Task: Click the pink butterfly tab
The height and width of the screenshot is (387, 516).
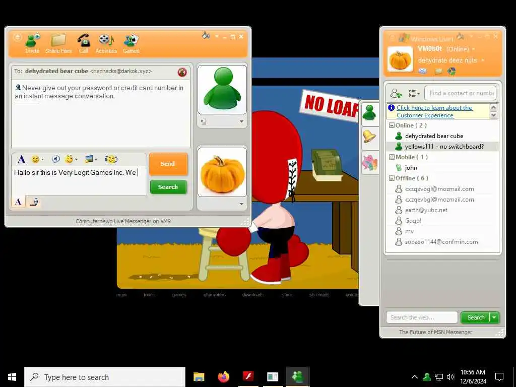Action: pyautogui.click(x=369, y=162)
